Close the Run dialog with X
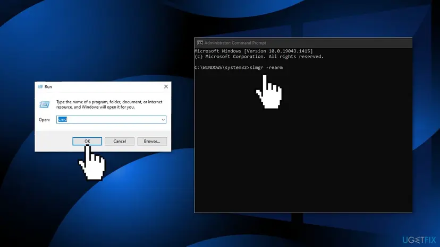The width and height of the screenshot is (440, 247). 166,86
